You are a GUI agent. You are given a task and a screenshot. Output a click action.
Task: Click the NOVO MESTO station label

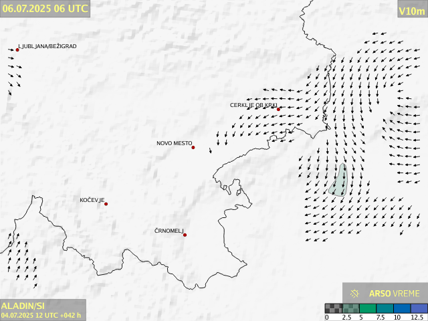coord(175,143)
